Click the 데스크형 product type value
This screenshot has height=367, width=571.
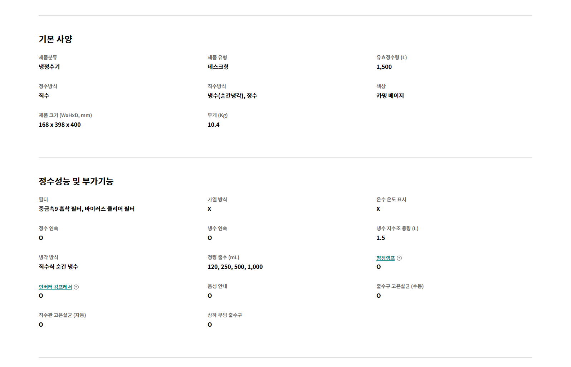coord(218,67)
